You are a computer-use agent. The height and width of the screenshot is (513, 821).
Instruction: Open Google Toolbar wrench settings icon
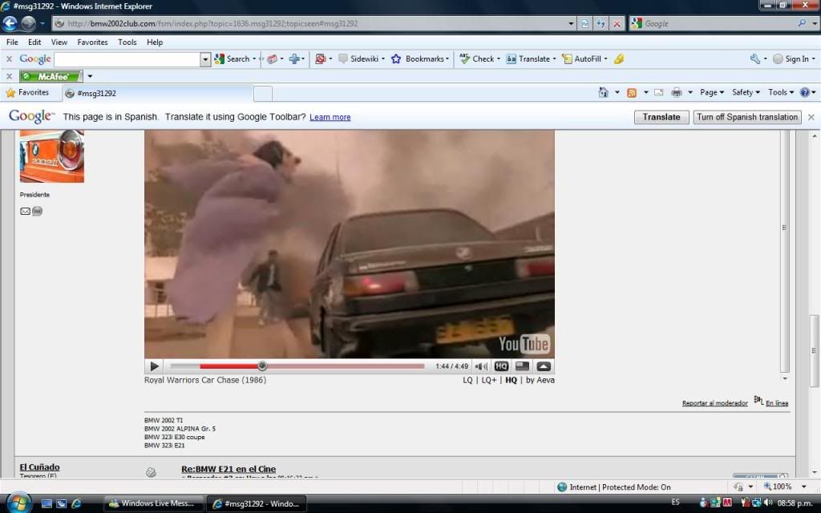coord(755,59)
